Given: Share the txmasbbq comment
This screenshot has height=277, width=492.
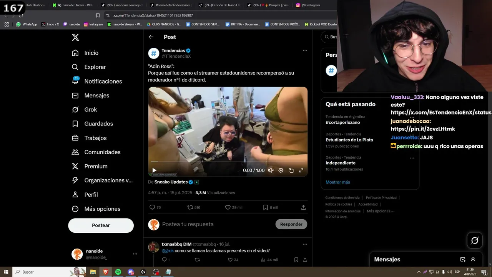Looking at the screenshot, I should 305,260.
